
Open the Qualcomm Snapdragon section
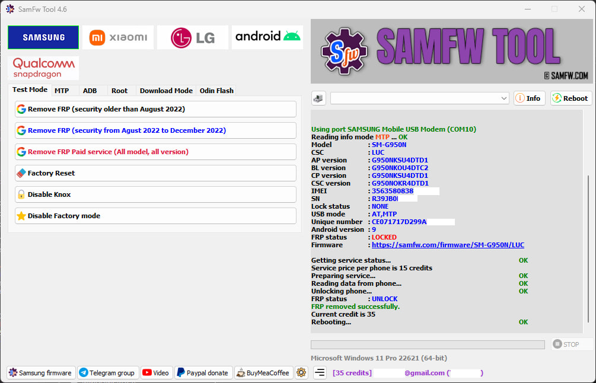click(x=43, y=68)
